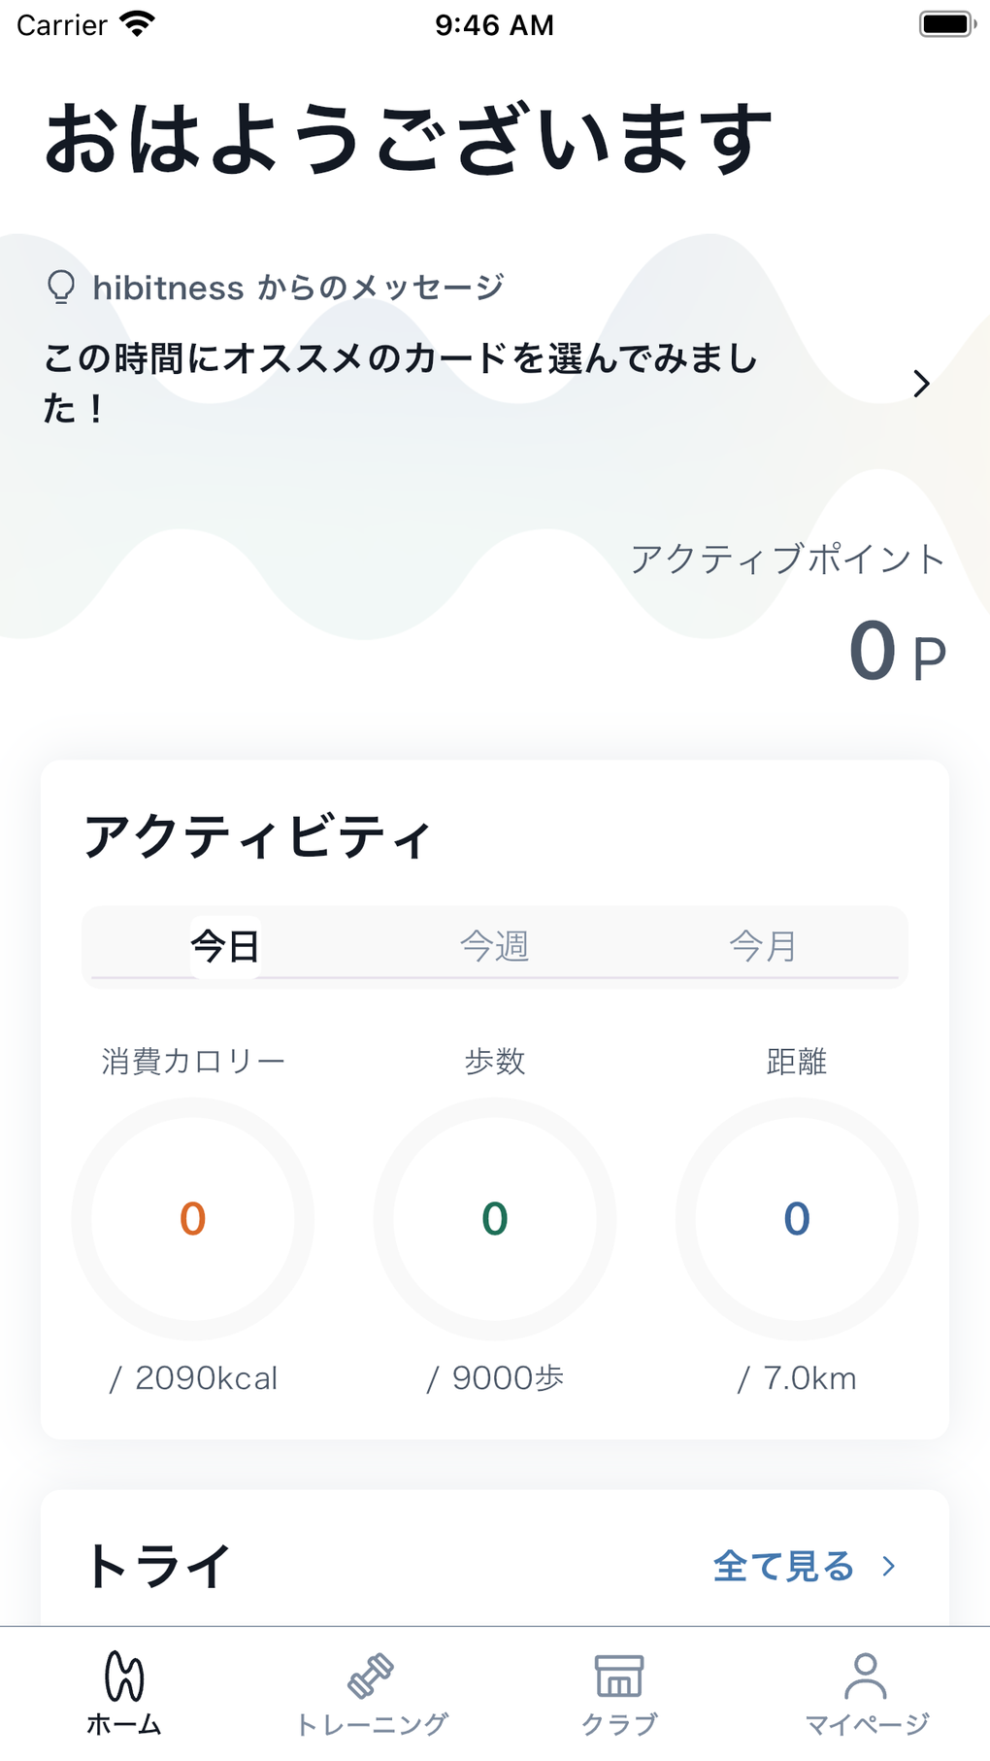
Task: Open the Training dumbbell icon
Action: pos(371,1676)
